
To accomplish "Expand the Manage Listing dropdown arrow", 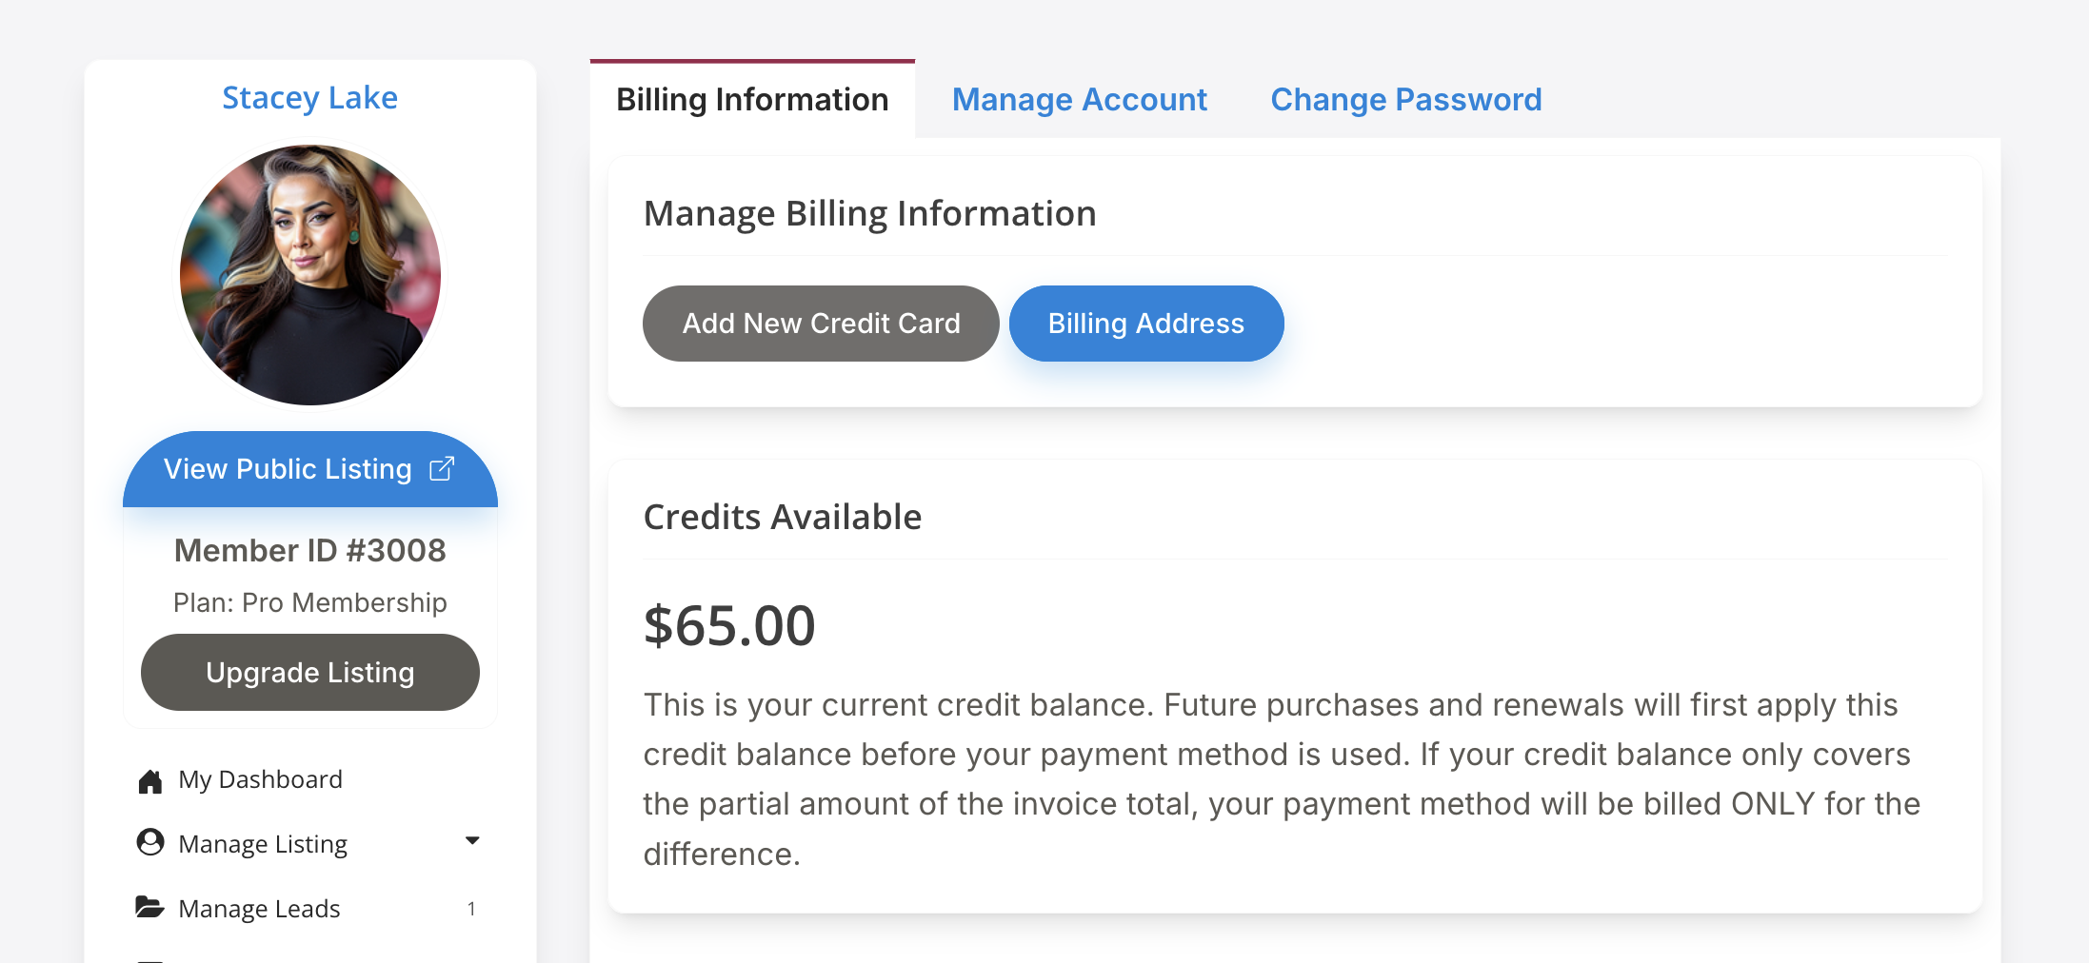I will pyautogui.click(x=472, y=841).
